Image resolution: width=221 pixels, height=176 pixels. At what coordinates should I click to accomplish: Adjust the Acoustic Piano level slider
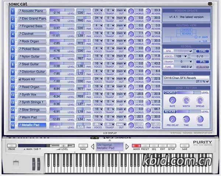click(x=62, y=10)
